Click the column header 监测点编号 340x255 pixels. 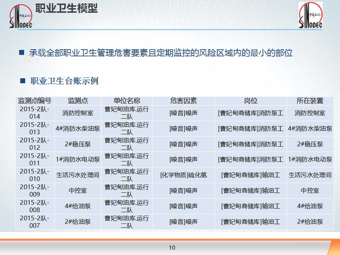[x=35, y=101]
